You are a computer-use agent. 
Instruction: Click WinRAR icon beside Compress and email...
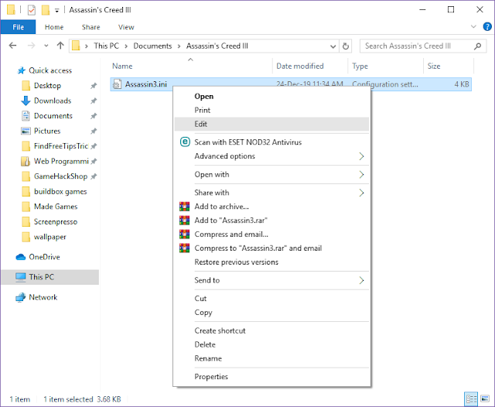click(184, 234)
